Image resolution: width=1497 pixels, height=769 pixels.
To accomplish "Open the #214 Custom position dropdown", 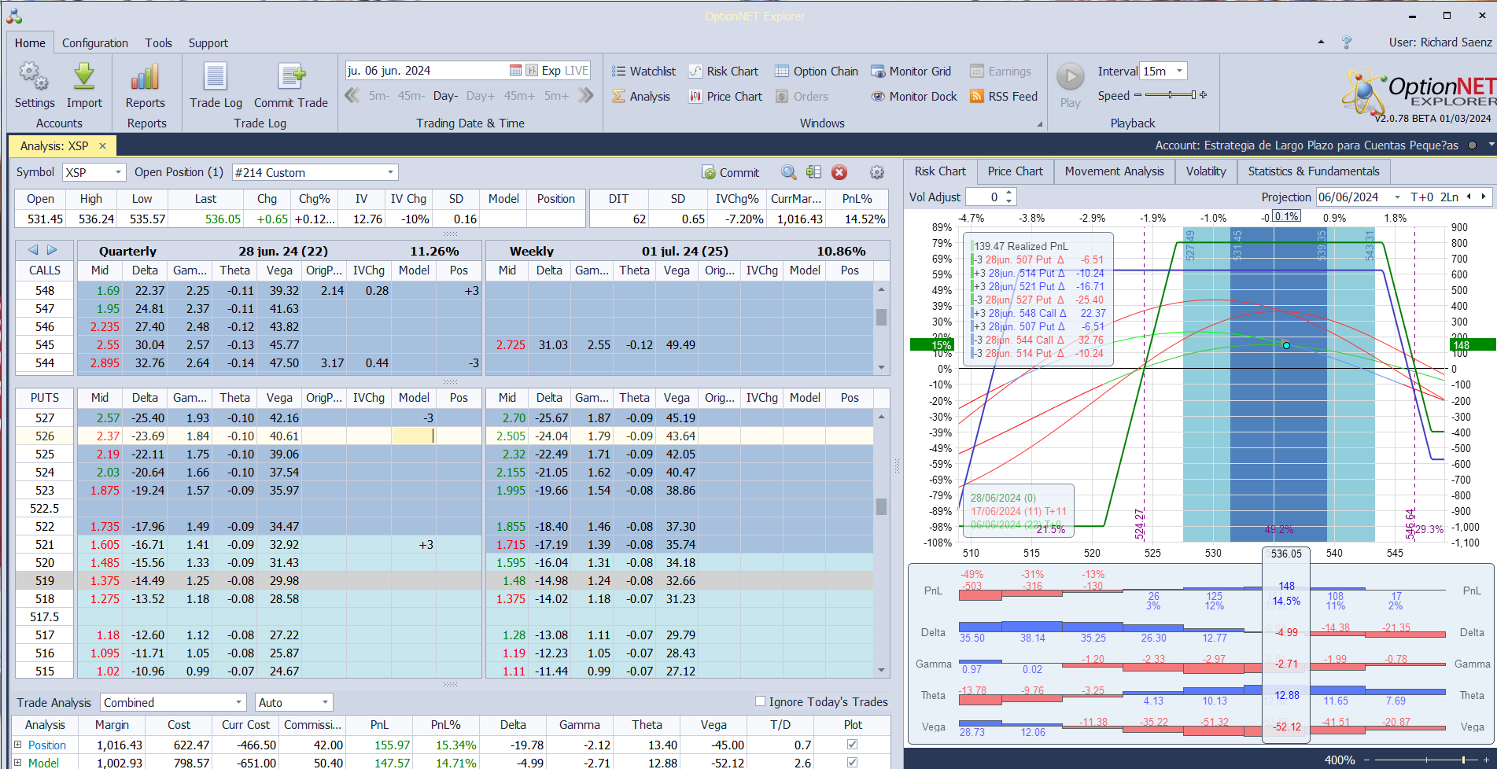I will [x=391, y=172].
